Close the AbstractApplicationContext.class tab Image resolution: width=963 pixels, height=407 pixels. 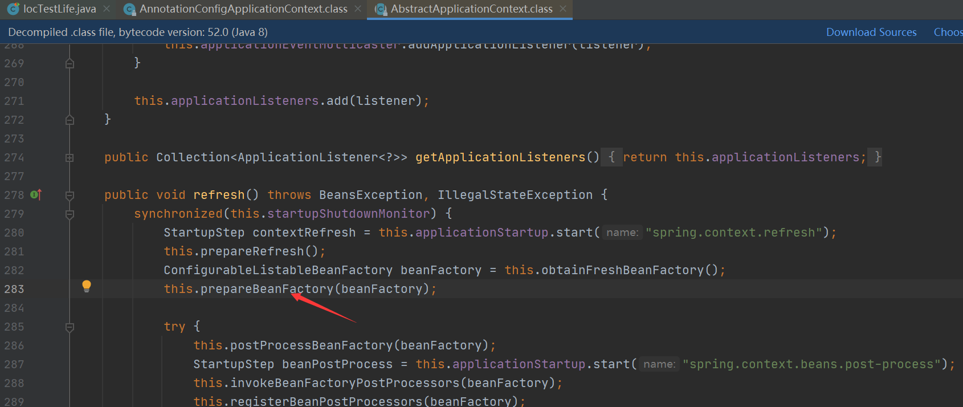pyautogui.click(x=563, y=9)
